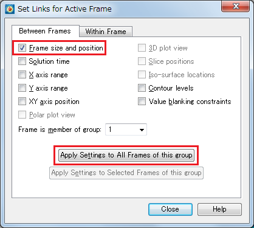Click the Tecplot icon in title bar
Viewport: 254px width, 228px height.
pos(10,9)
